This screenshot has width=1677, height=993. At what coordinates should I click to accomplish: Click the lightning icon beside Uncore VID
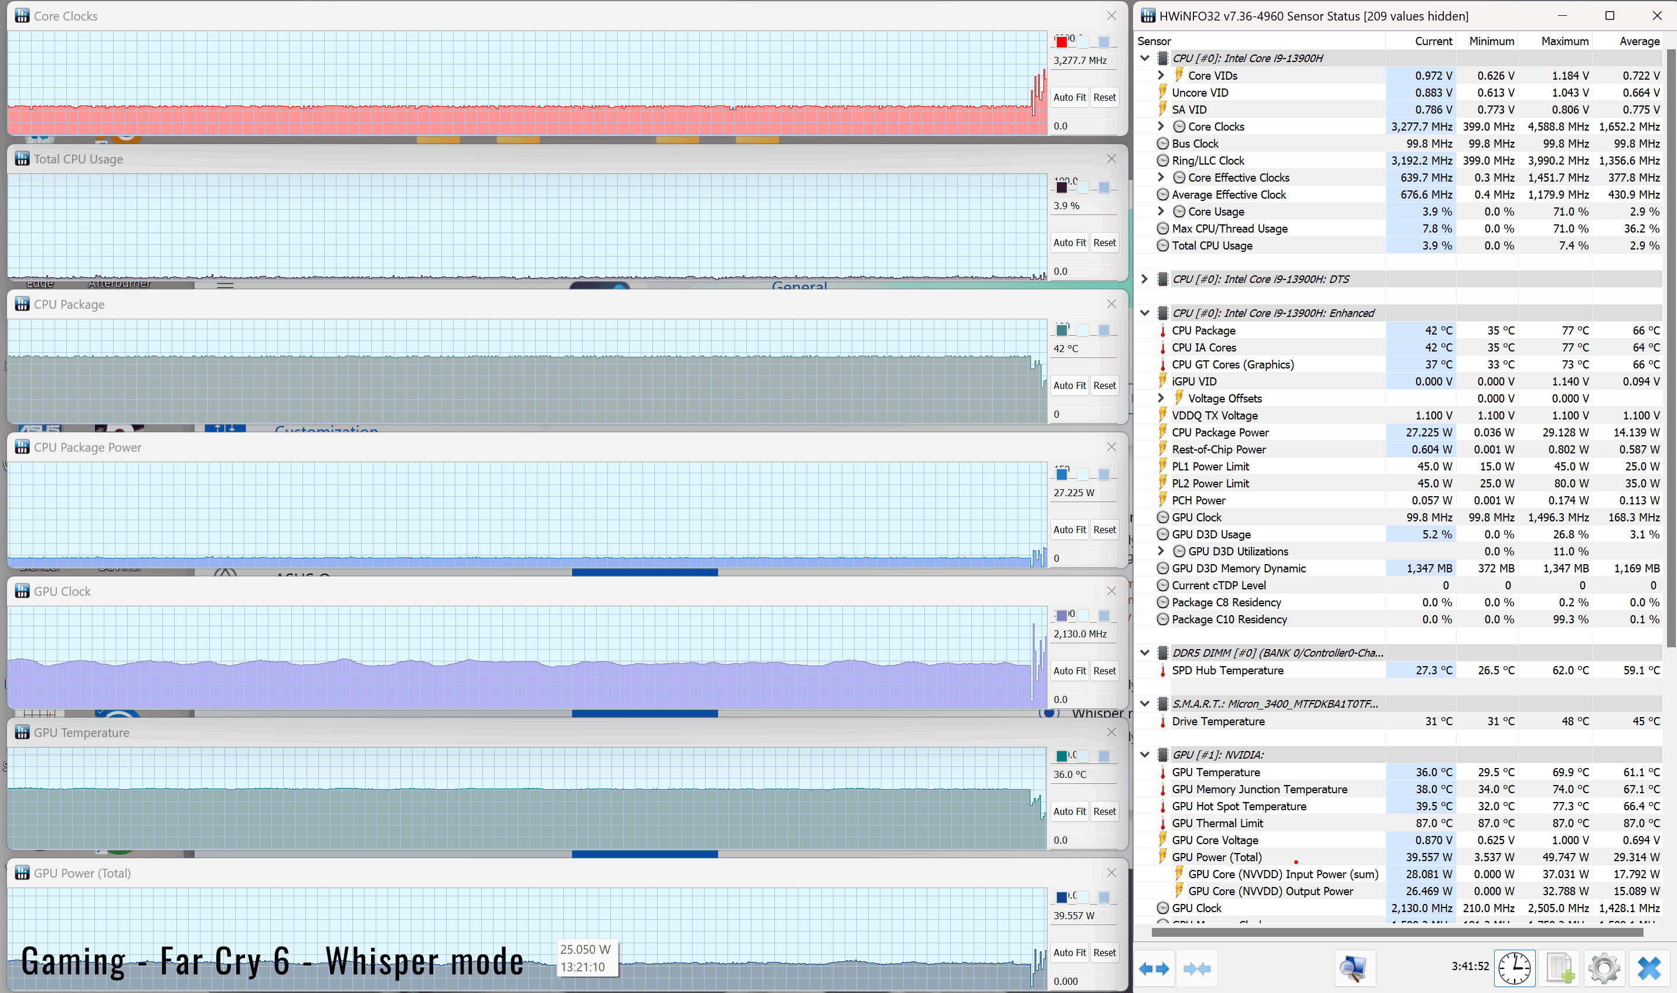click(1163, 93)
